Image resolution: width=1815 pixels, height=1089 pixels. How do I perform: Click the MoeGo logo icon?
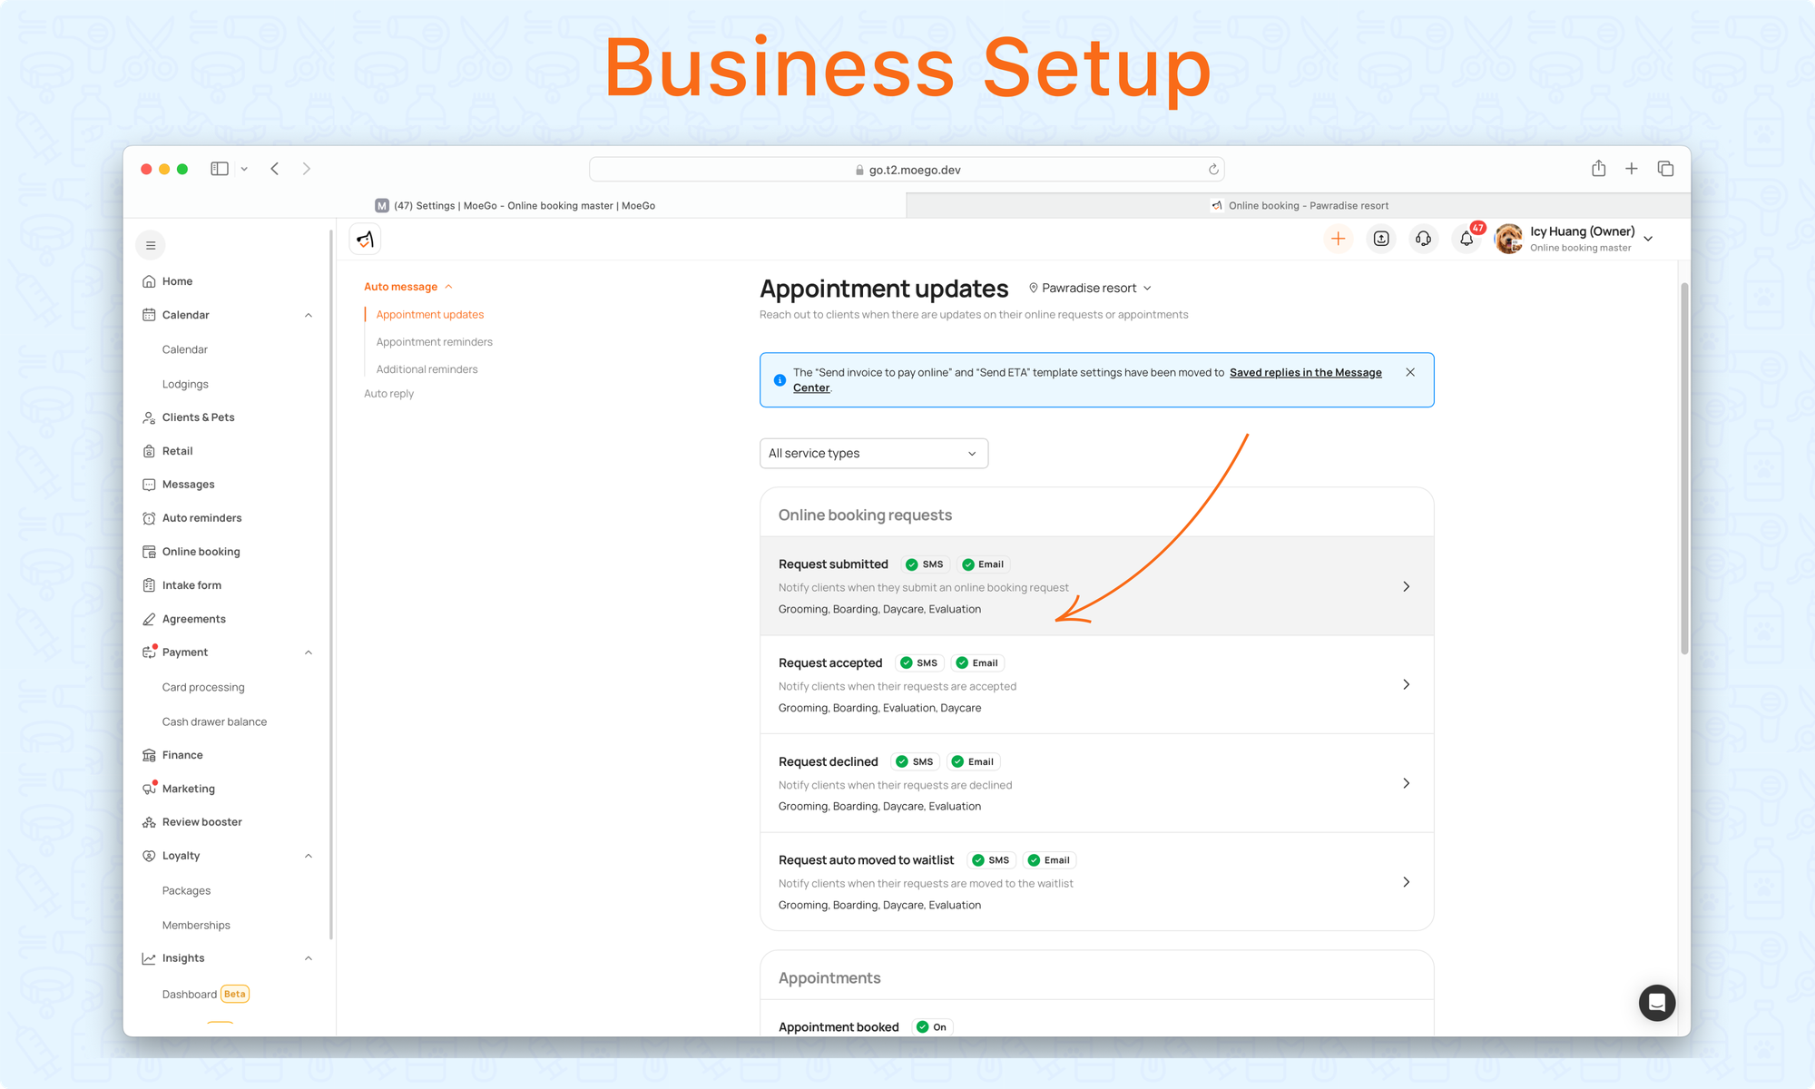(365, 240)
